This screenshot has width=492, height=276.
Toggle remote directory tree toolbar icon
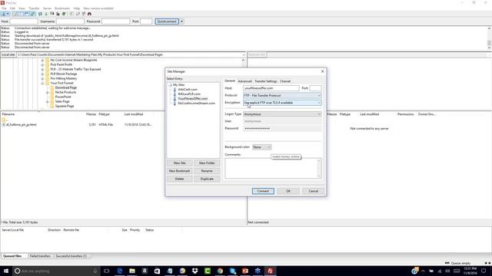pos(27,14)
